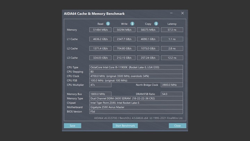
Task: Click the info icon next to Read
Action: point(108,24)
